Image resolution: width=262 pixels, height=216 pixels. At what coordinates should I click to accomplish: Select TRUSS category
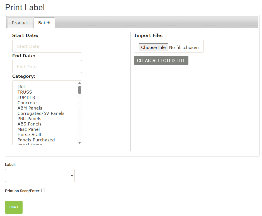point(25,92)
